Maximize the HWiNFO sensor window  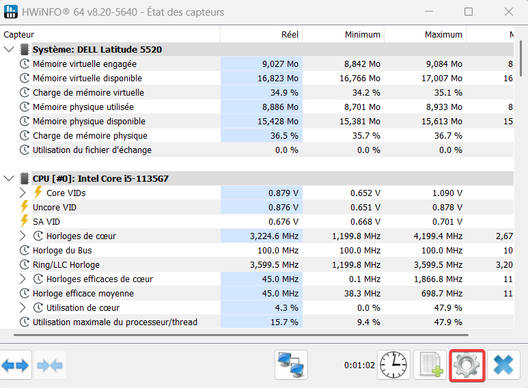[x=469, y=12]
